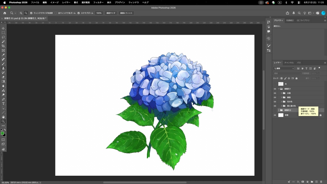The height and width of the screenshot is (184, 327).
Task: Toggle スクラブズーム checkbox
Action: pos(79,13)
